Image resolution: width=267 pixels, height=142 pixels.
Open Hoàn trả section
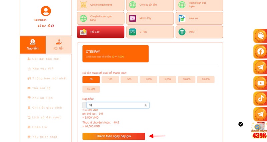click(37, 127)
